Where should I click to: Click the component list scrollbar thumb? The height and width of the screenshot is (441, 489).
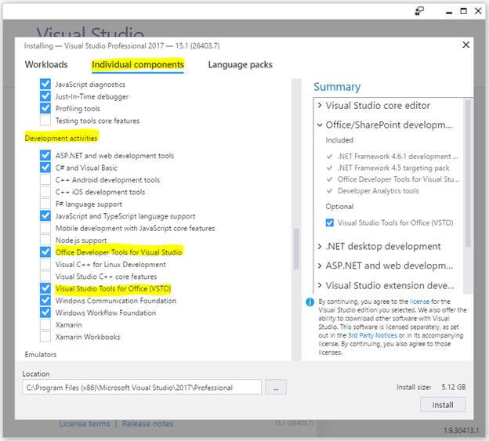tap(296, 249)
